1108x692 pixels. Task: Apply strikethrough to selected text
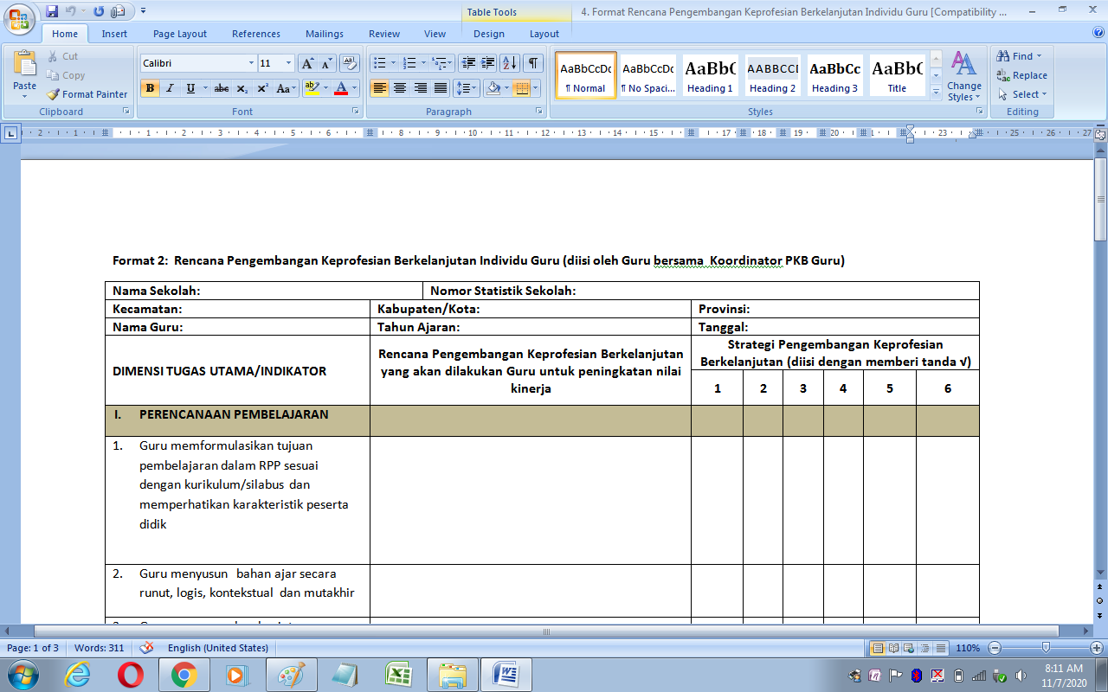pos(221,88)
